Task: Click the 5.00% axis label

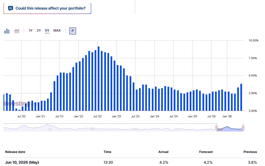Action: coord(253,76)
